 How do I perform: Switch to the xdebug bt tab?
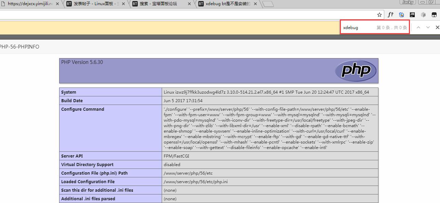pos(227,4)
